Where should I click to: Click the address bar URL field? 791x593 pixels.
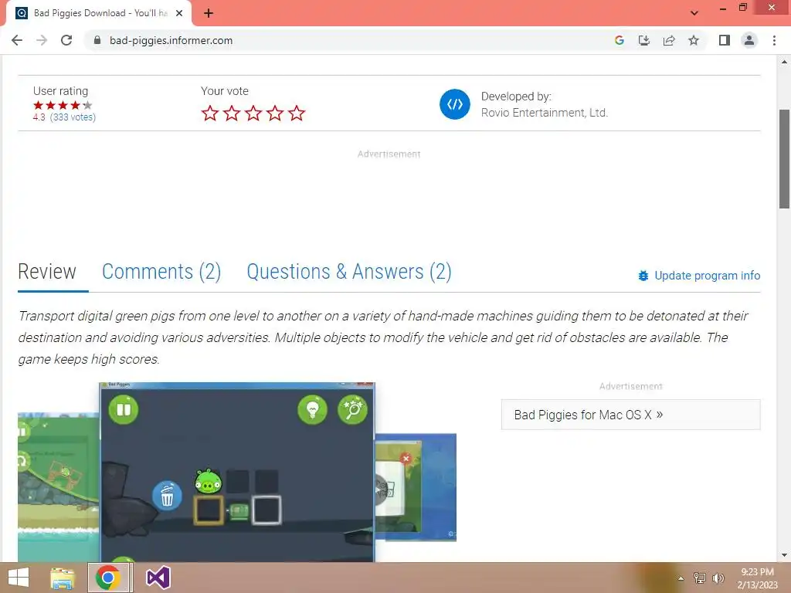click(348, 40)
